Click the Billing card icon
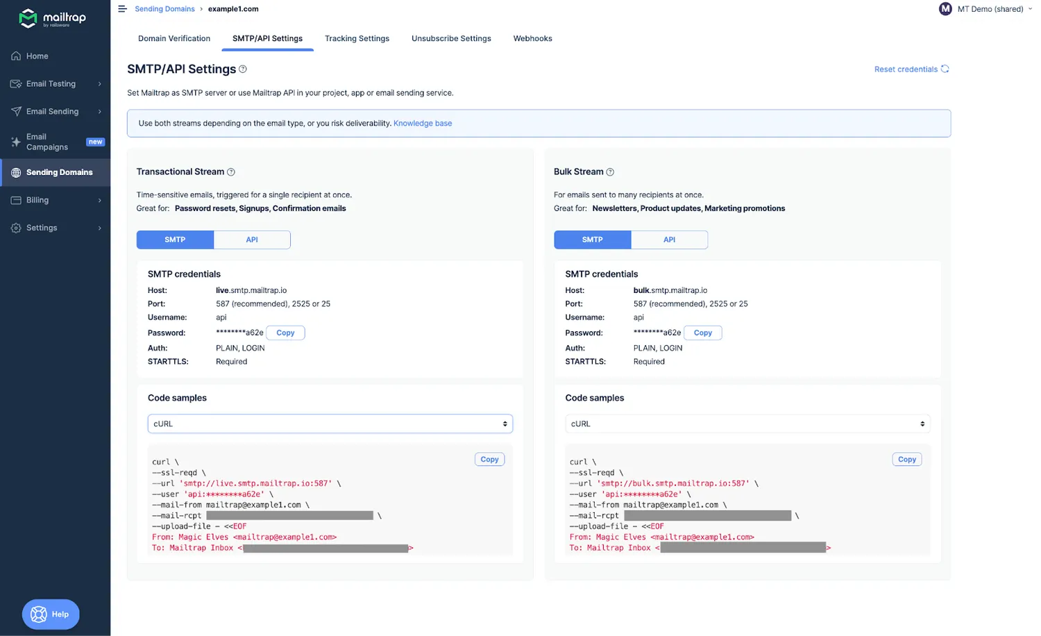 tap(16, 201)
